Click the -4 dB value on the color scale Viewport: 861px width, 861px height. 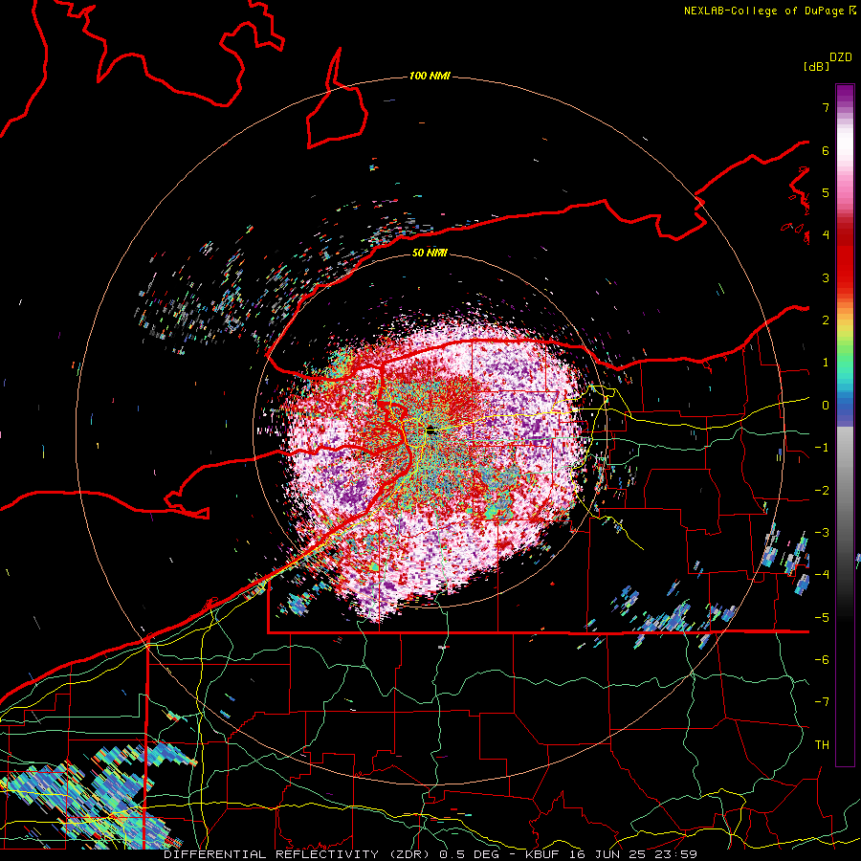tap(822, 574)
